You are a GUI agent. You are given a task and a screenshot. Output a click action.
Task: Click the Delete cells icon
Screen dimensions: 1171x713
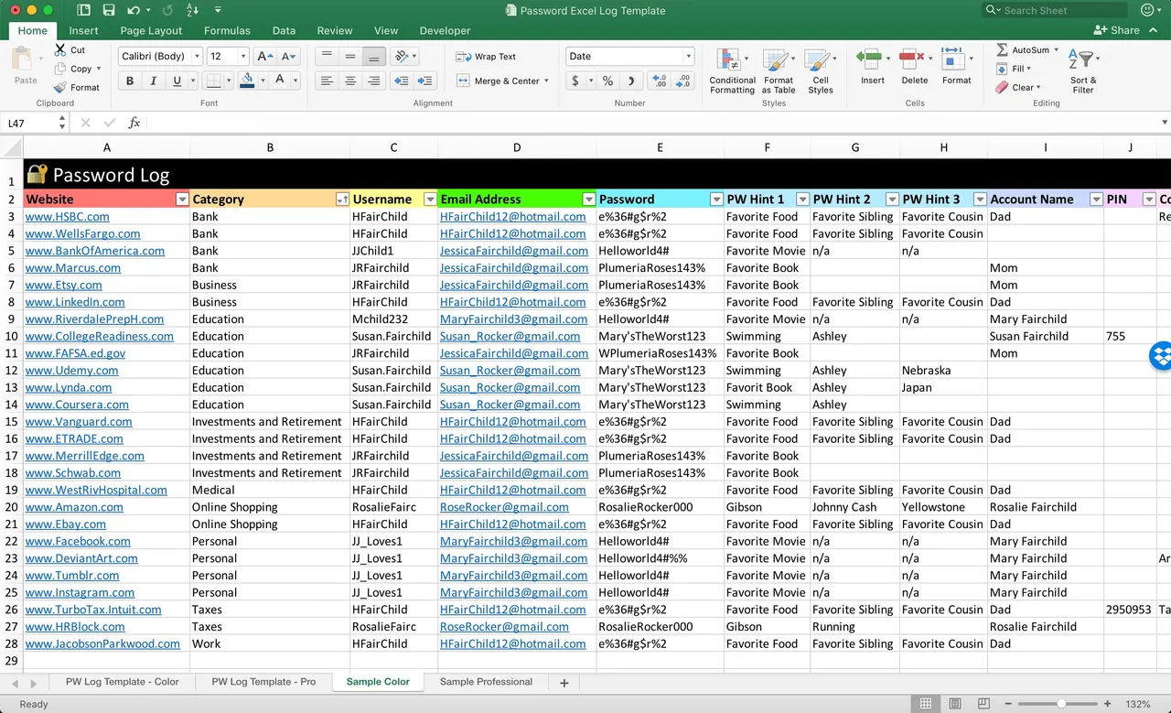[x=911, y=59]
